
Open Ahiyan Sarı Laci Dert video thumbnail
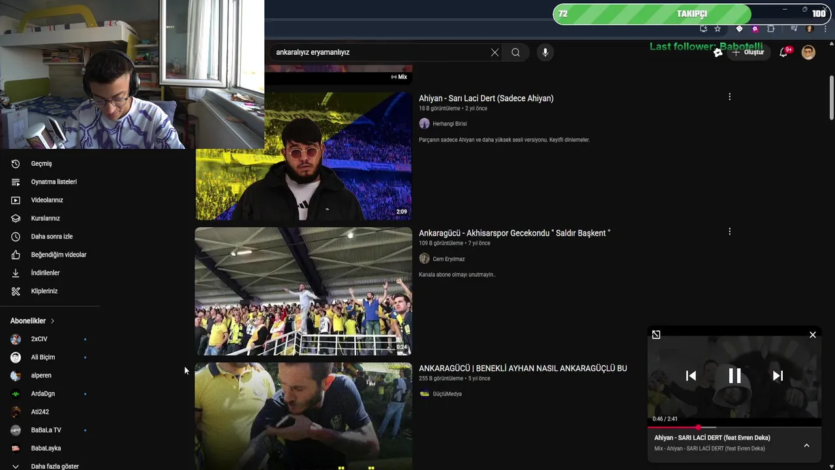304,156
